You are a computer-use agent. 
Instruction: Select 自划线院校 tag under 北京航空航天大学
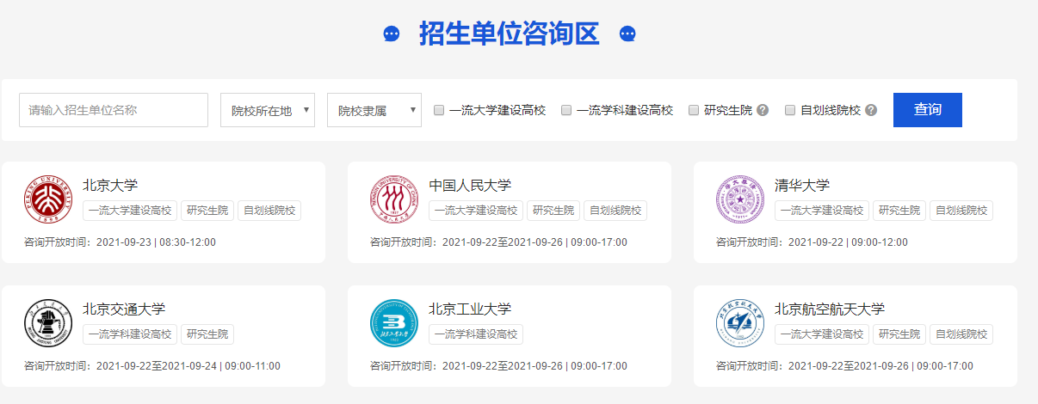pyautogui.click(x=961, y=334)
